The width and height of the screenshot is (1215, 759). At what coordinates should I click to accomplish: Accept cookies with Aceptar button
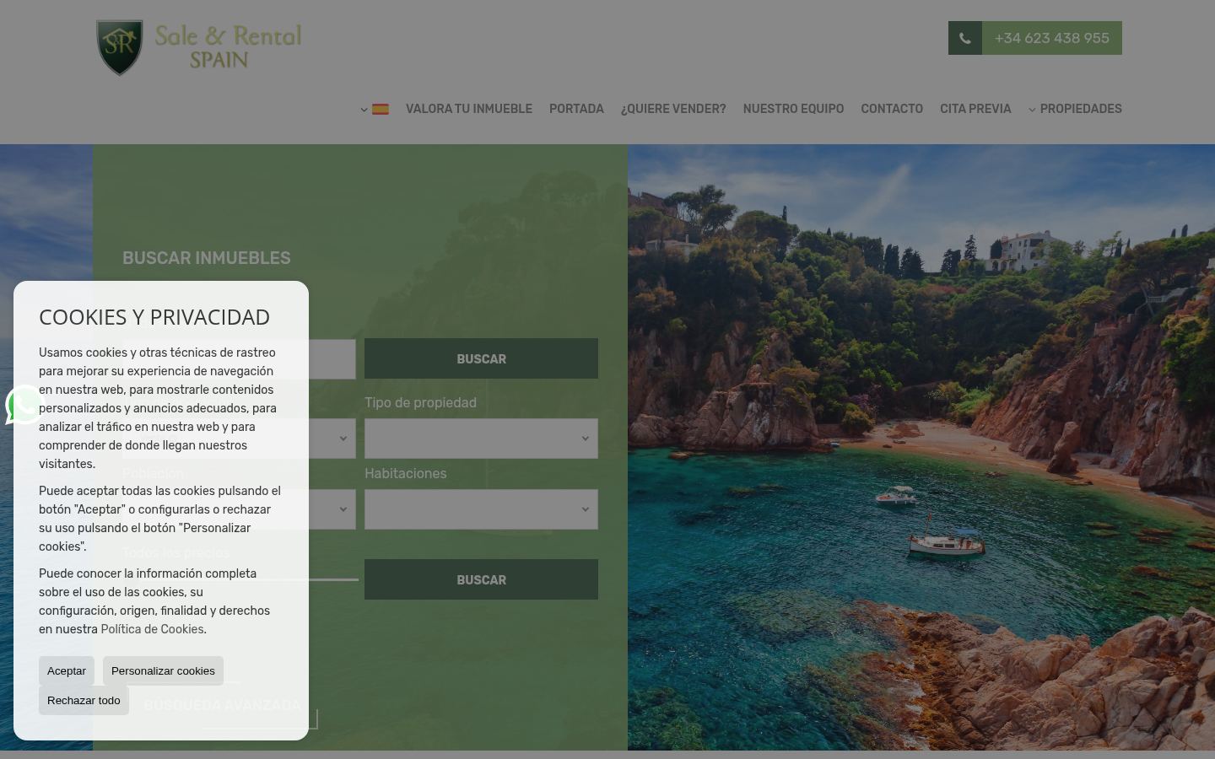click(x=67, y=670)
